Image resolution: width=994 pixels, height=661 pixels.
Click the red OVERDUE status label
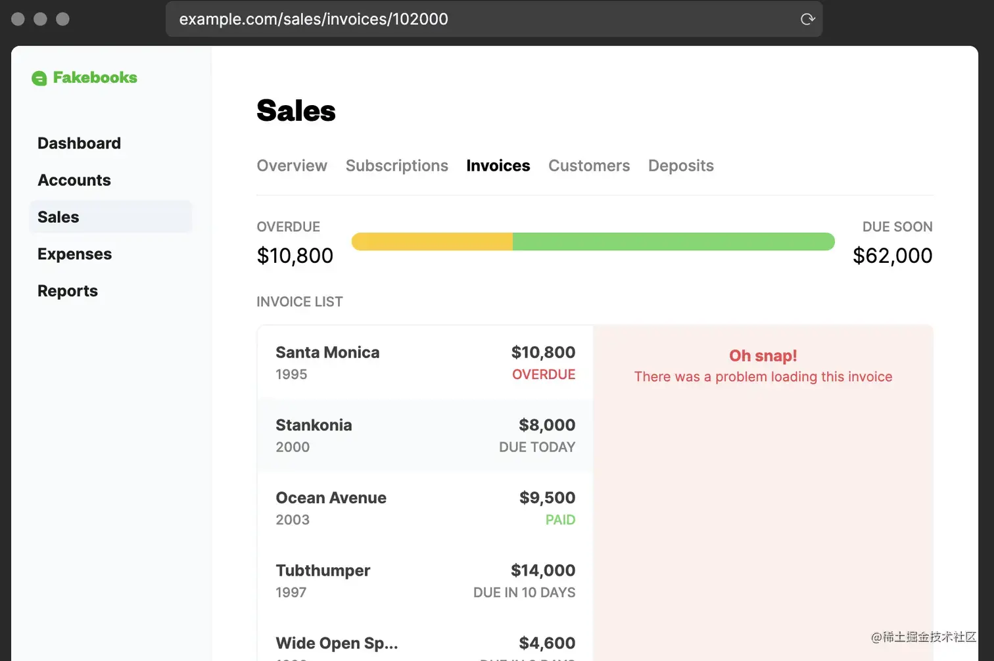point(544,375)
